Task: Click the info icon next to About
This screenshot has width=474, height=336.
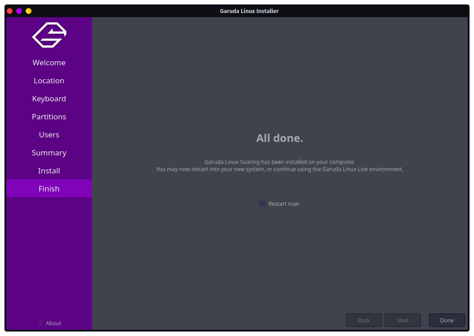Action: (40, 323)
